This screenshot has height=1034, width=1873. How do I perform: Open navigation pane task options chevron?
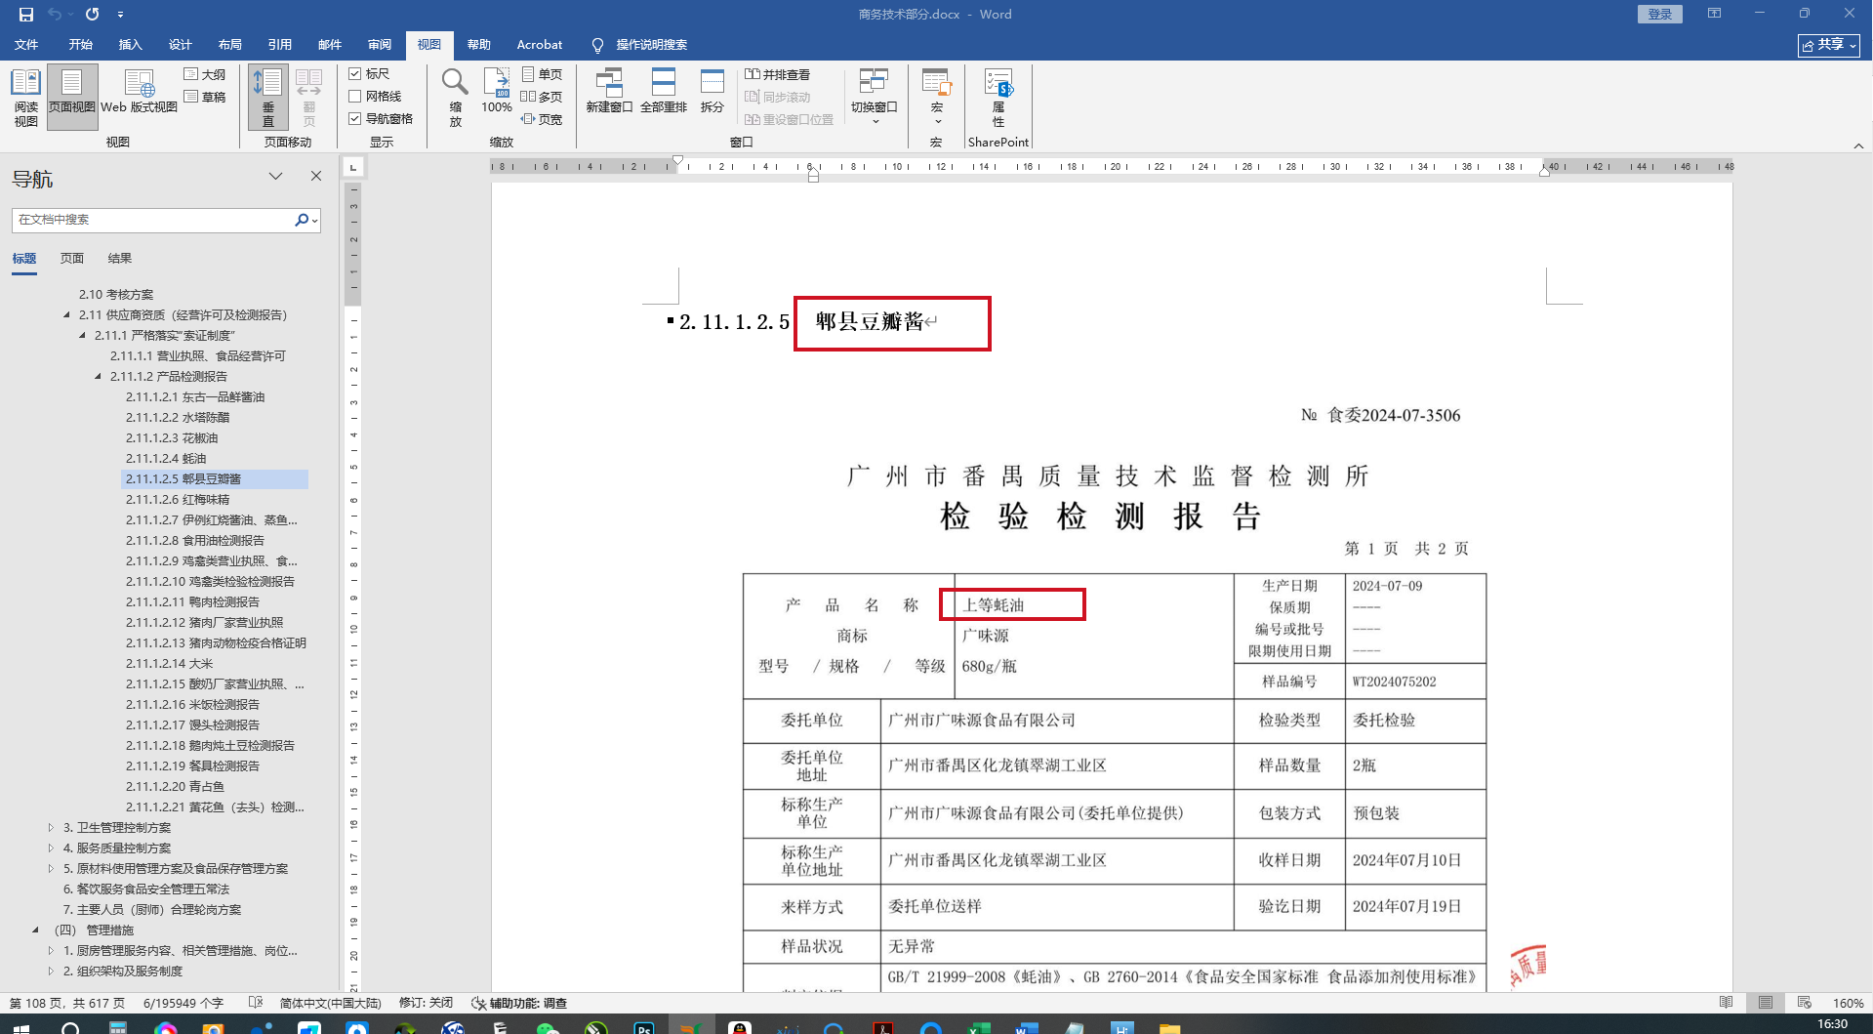(276, 177)
